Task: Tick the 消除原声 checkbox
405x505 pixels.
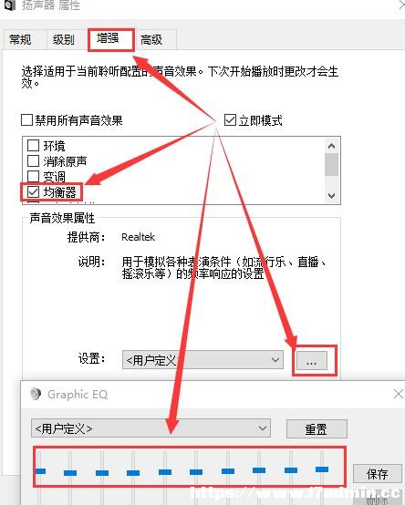Action: pos(33,160)
